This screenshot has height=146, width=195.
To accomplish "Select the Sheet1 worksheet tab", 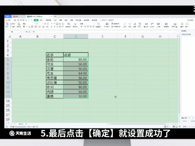I will pyautogui.click(x=21, y=124).
